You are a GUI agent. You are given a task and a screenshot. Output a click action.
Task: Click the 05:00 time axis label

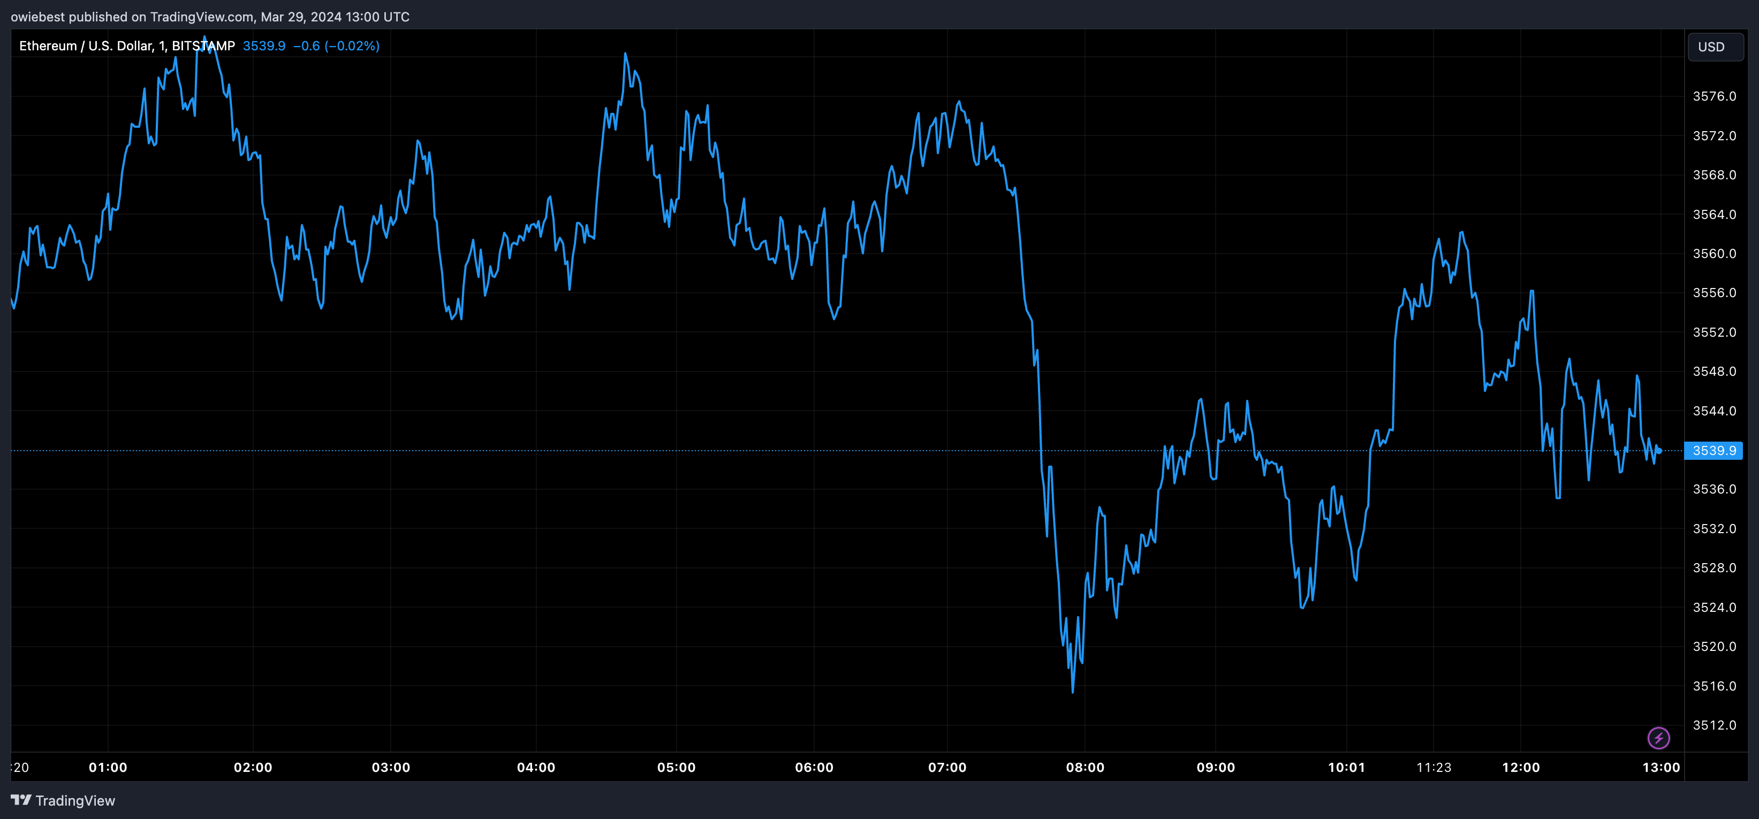(676, 767)
